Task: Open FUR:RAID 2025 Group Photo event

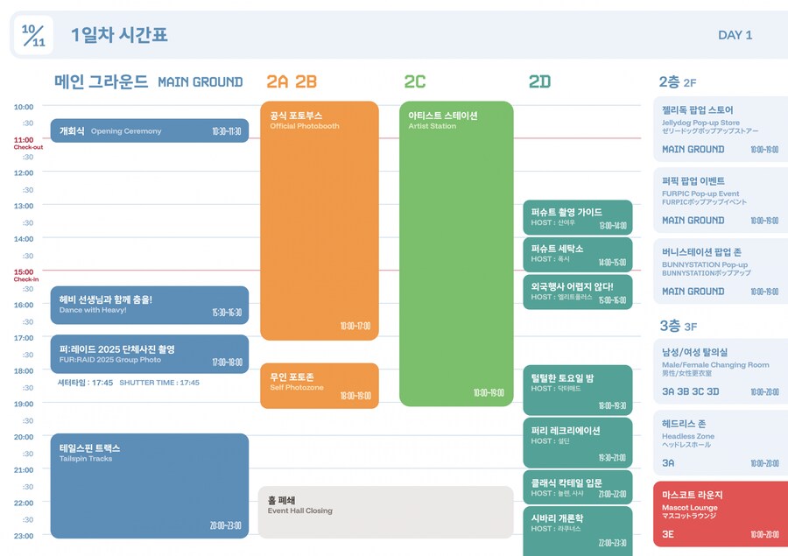Action: click(149, 354)
